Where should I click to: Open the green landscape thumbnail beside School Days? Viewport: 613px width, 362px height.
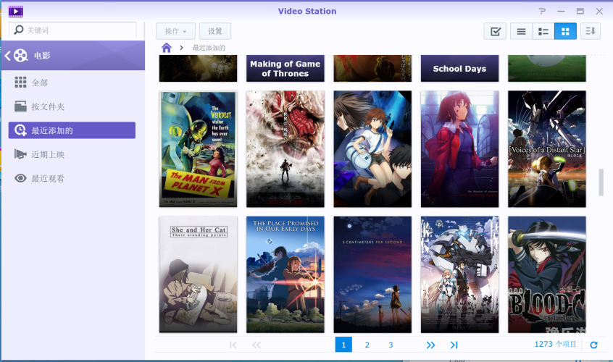[x=547, y=68]
